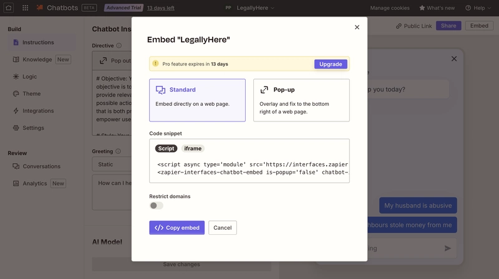Click the Cancel button in the dialog
The image size is (499, 279).
pos(223,227)
